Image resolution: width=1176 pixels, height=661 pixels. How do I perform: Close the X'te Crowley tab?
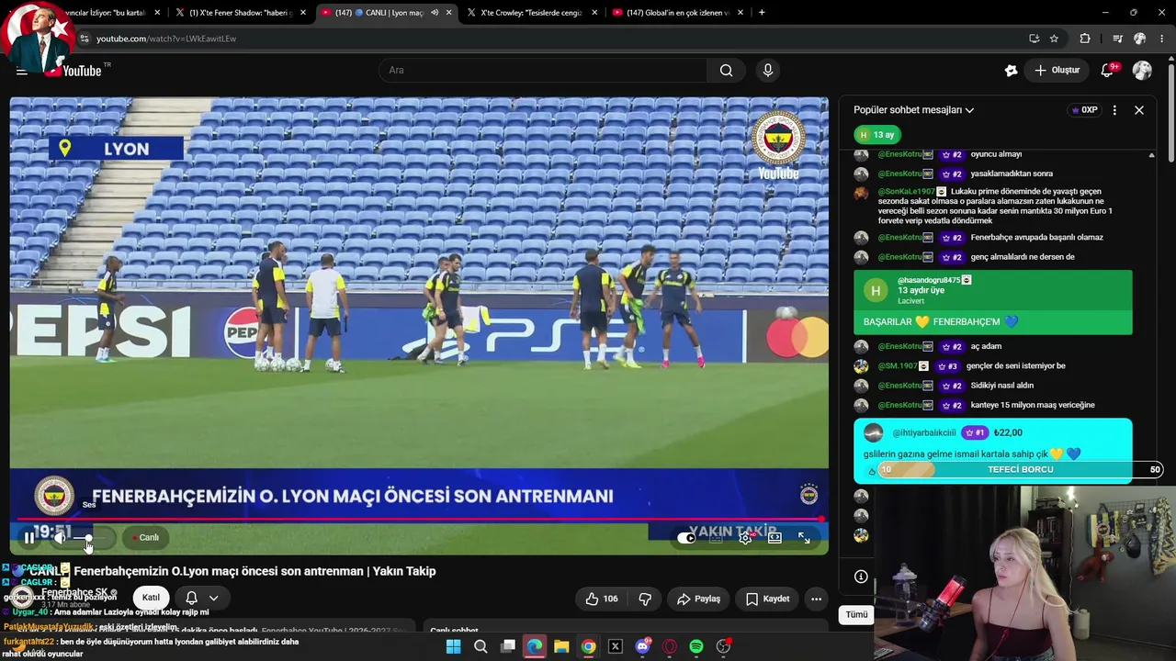pyautogui.click(x=594, y=13)
